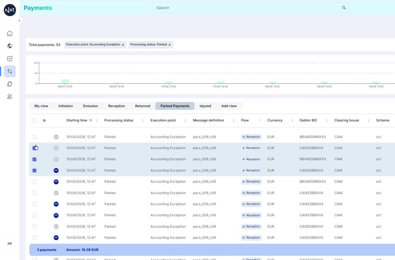Viewport: 395px width, 260px height.
Task: Open the Currency column options menu
Action: coord(292,121)
